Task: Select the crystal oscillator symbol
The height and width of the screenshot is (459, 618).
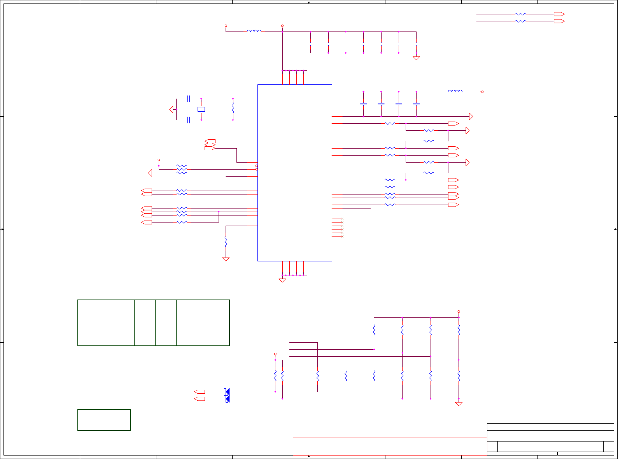Action: (x=201, y=109)
